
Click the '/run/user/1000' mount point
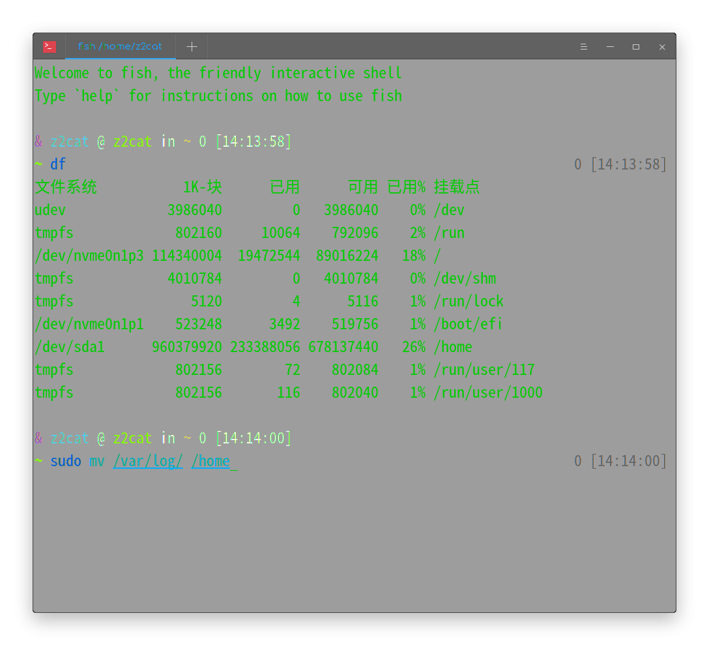pyautogui.click(x=488, y=393)
